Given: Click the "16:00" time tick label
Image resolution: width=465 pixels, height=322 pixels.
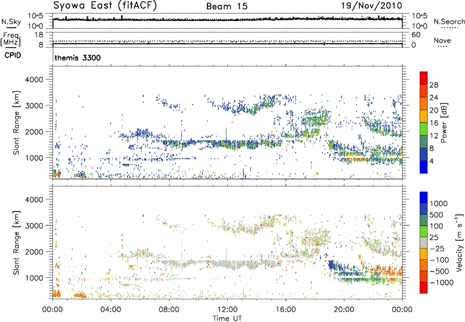Looking at the screenshot, I should point(285,310).
